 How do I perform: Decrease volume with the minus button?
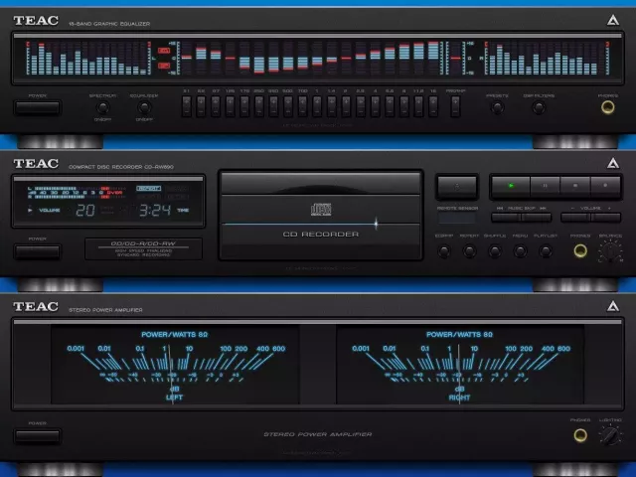[575, 217]
